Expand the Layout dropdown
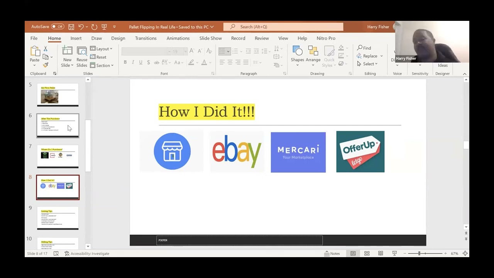The width and height of the screenshot is (494, 278). click(101, 49)
